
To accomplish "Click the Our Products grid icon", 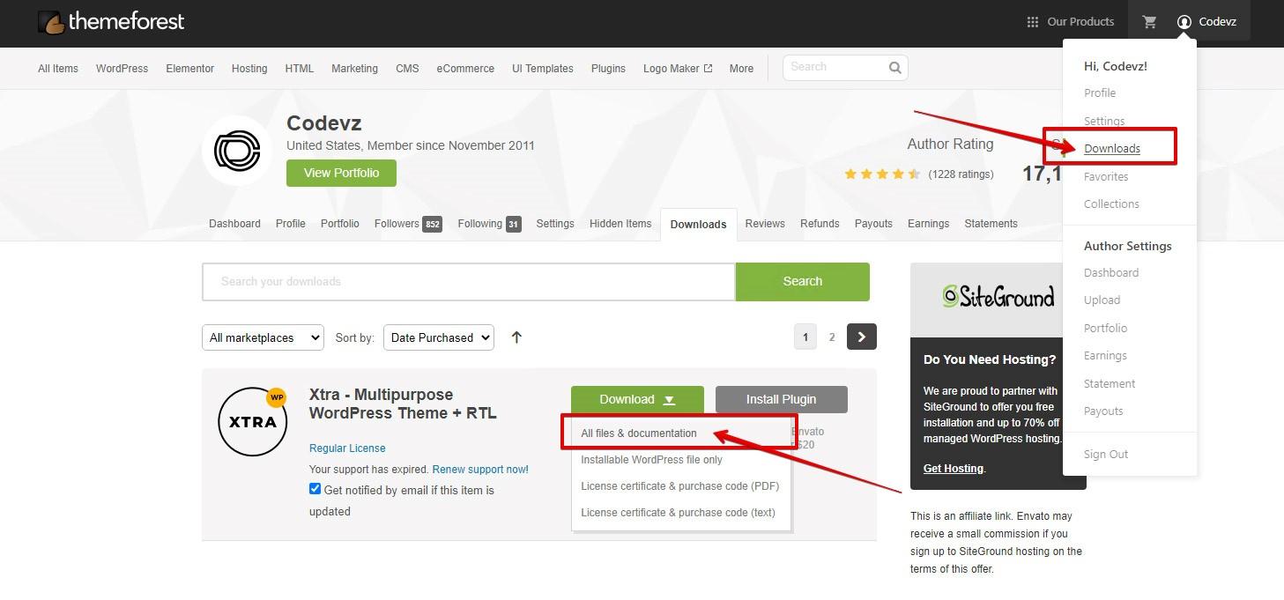I will 1033,22.
